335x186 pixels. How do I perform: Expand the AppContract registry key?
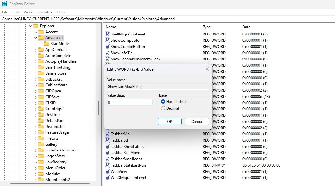[36, 50]
